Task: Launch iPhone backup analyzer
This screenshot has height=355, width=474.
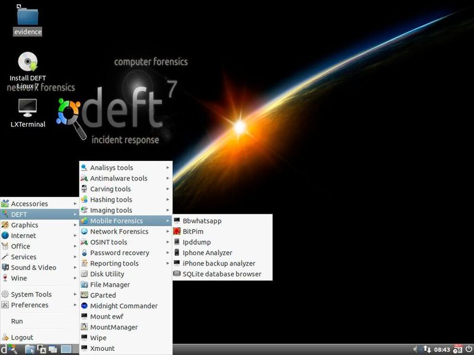Action: [222, 263]
